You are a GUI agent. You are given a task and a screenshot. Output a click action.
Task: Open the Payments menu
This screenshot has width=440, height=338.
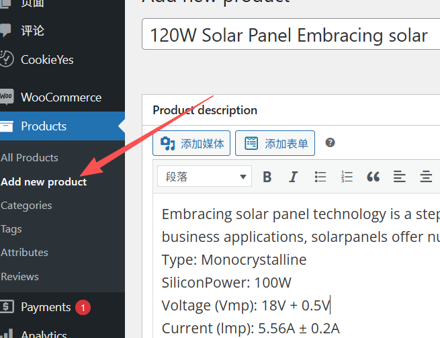[46, 307]
